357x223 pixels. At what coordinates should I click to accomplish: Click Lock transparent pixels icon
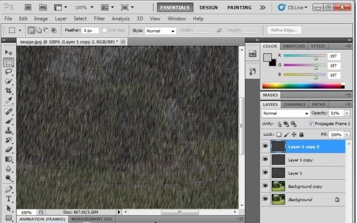coord(279,135)
